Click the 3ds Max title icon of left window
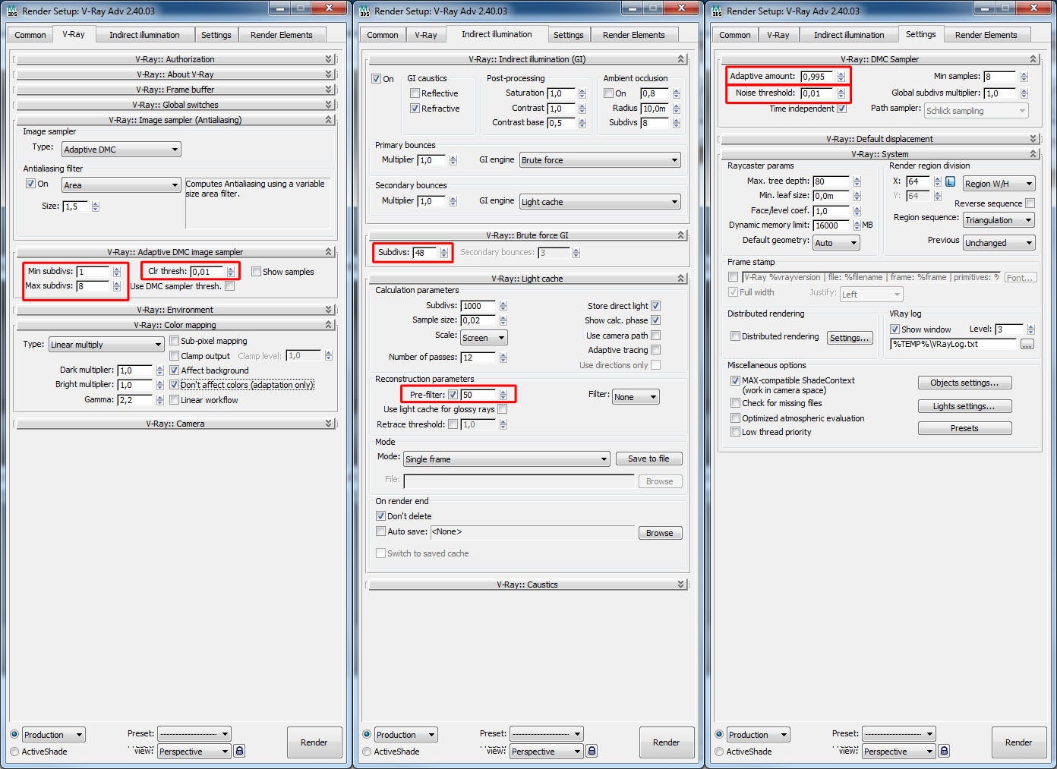Image resolution: width=1057 pixels, height=769 pixels. click(x=13, y=11)
